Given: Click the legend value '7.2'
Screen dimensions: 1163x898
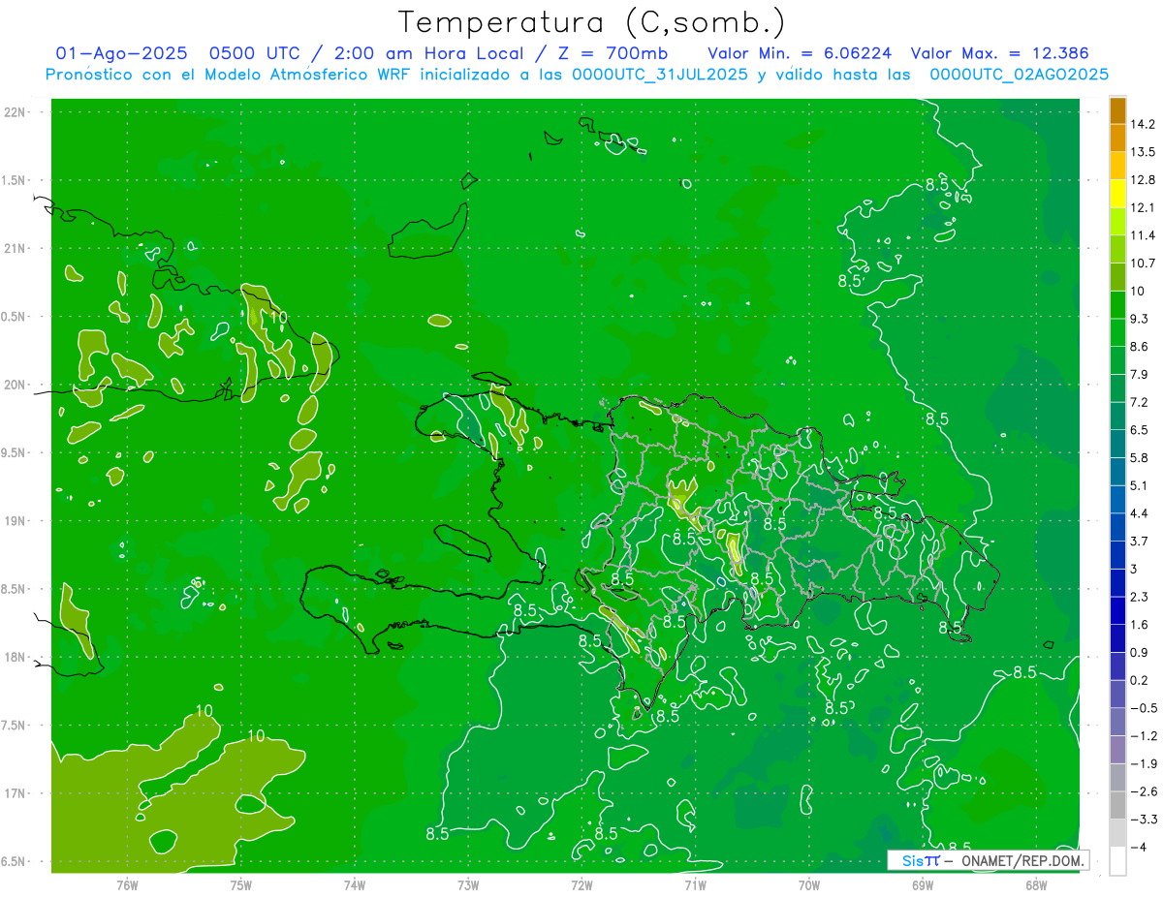Looking at the screenshot, I should click(x=1140, y=402).
